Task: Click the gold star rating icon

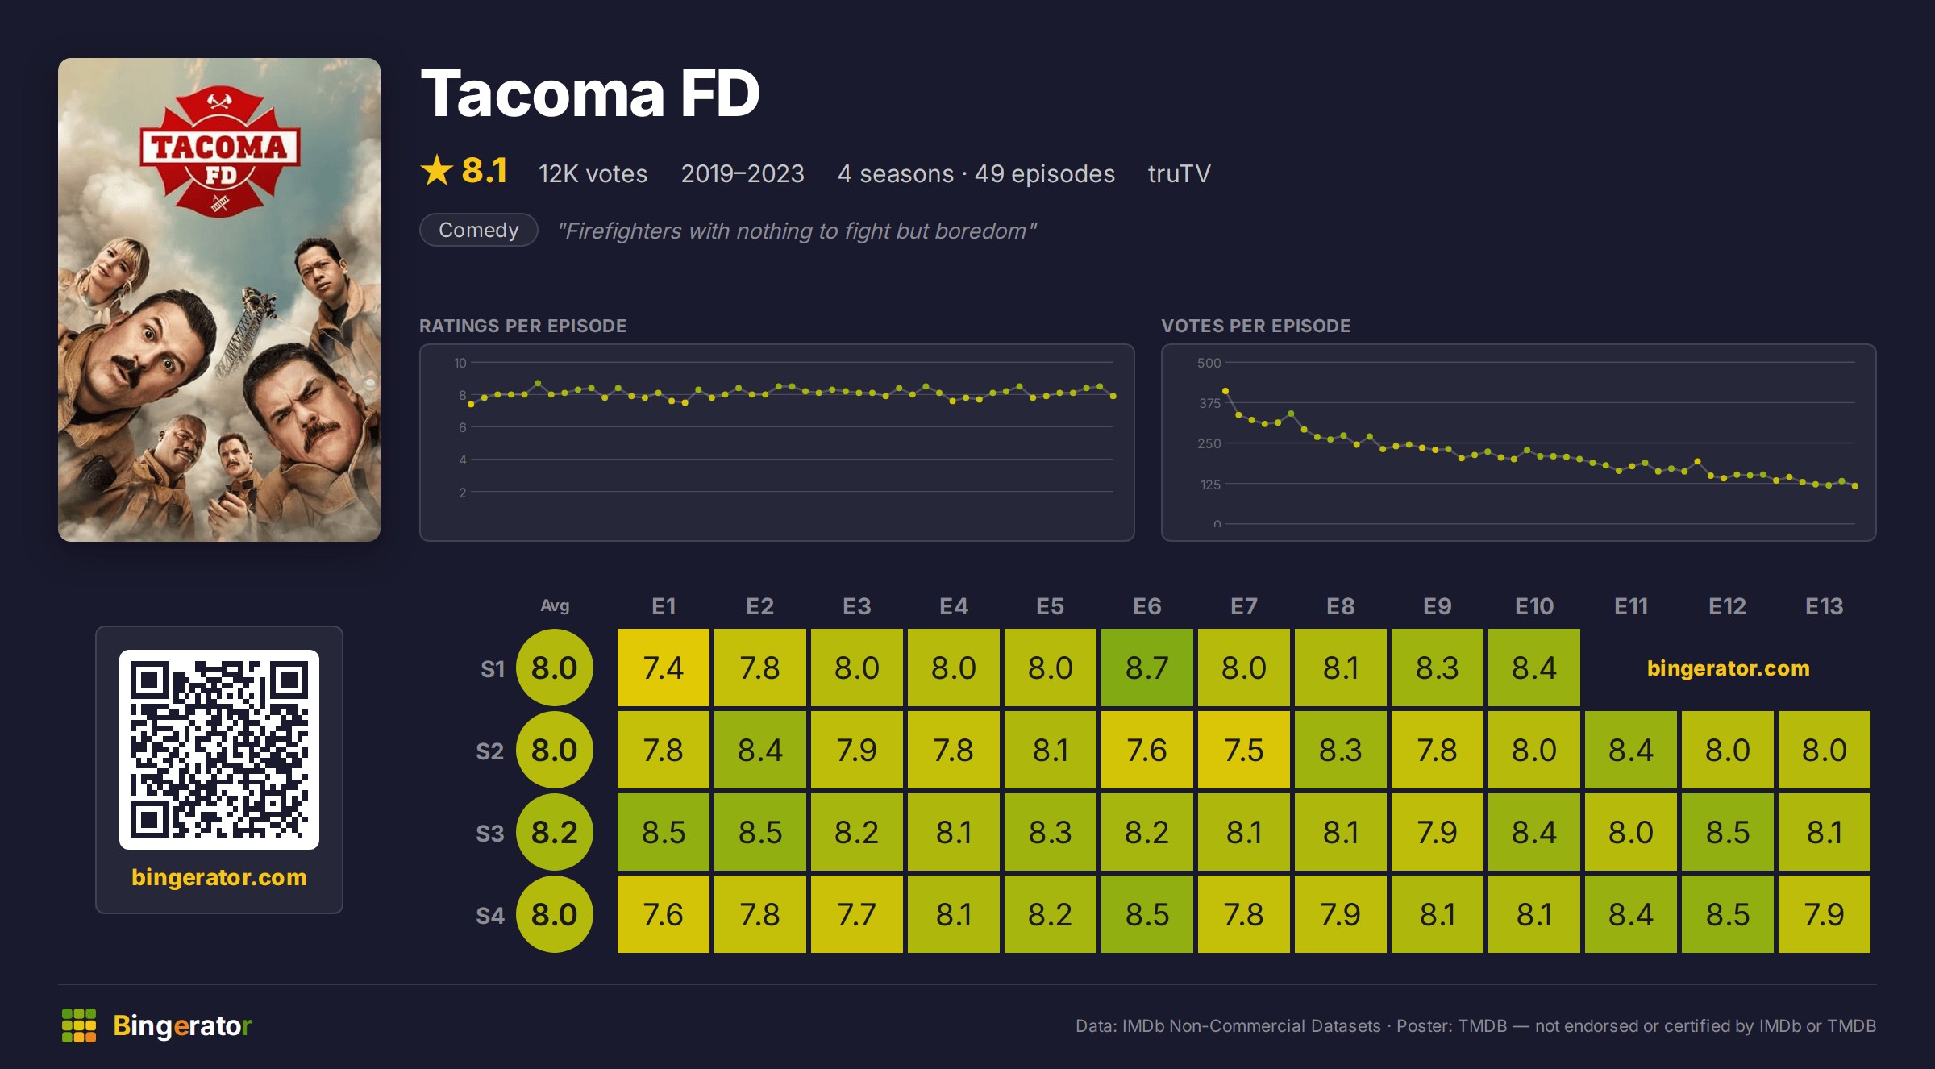Action: [437, 171]
